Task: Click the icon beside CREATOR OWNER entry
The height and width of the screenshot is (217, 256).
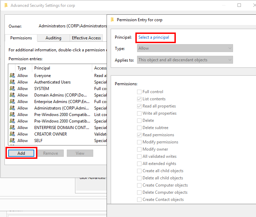Action: [12, 134]
